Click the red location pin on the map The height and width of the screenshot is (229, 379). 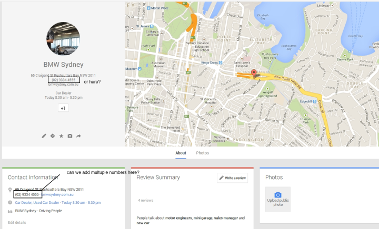[x=254, y=74]
